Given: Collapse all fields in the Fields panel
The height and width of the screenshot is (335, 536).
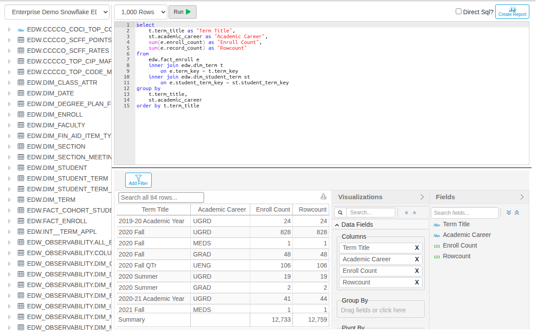Looking at the screenshot, I should pos(517,213).
